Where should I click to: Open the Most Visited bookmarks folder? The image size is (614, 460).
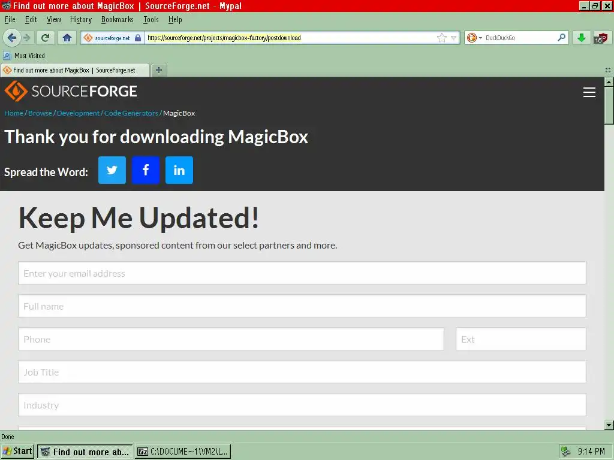click(24, 56)
